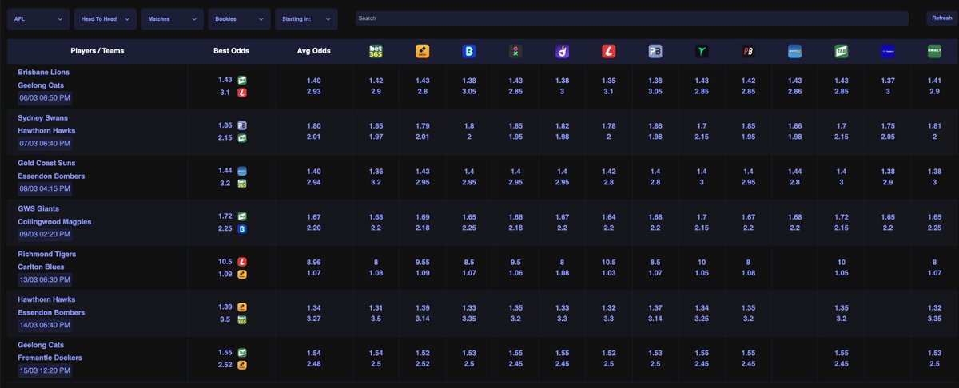Open the AFL sport dropdown
Screen dimensions: 959x388
pyautogui.click(x=38, y=19)
